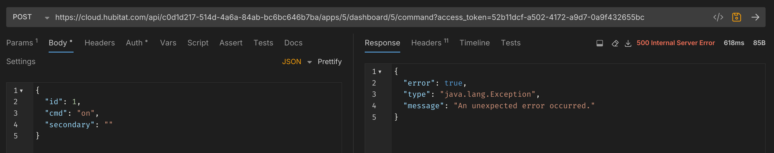
Task: Click the generate code icon
Action: 718,17
